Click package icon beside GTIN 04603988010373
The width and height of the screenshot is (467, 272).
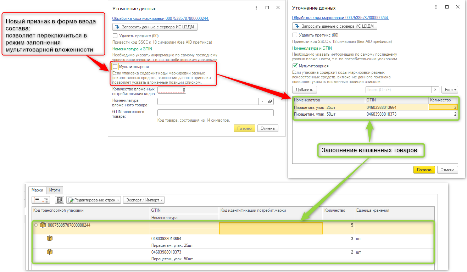coord(50,252)
